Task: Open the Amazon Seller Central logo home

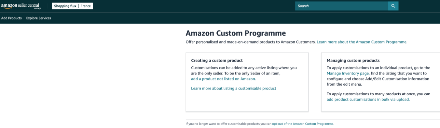Action: (x=21, y=6)
